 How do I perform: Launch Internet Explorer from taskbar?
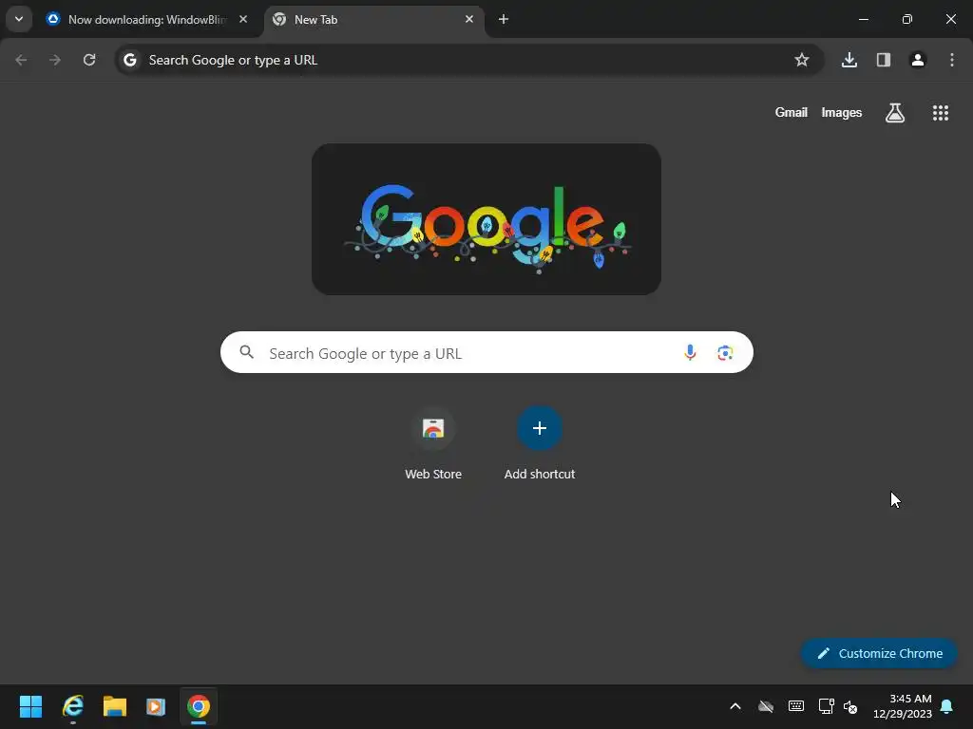click(x=72, y=706)
